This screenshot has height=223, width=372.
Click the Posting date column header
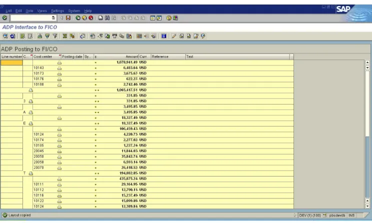(x=72, y=56)
